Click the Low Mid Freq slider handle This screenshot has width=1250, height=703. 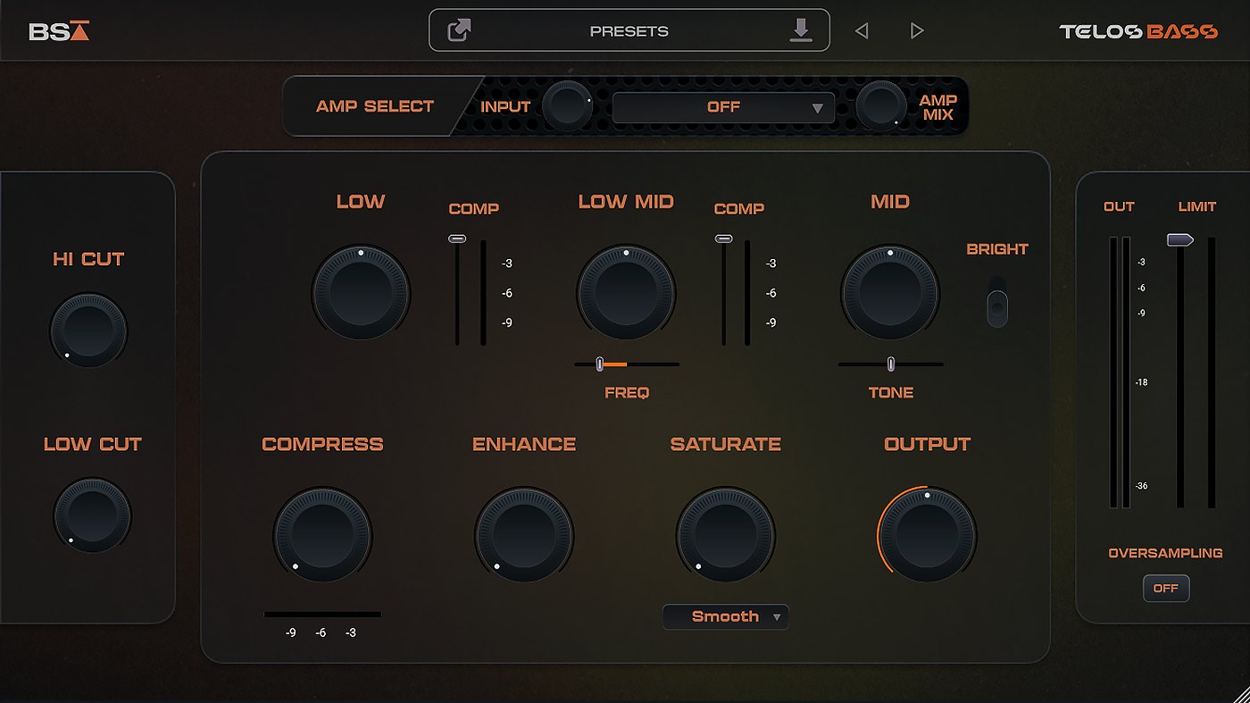point(600,364)
